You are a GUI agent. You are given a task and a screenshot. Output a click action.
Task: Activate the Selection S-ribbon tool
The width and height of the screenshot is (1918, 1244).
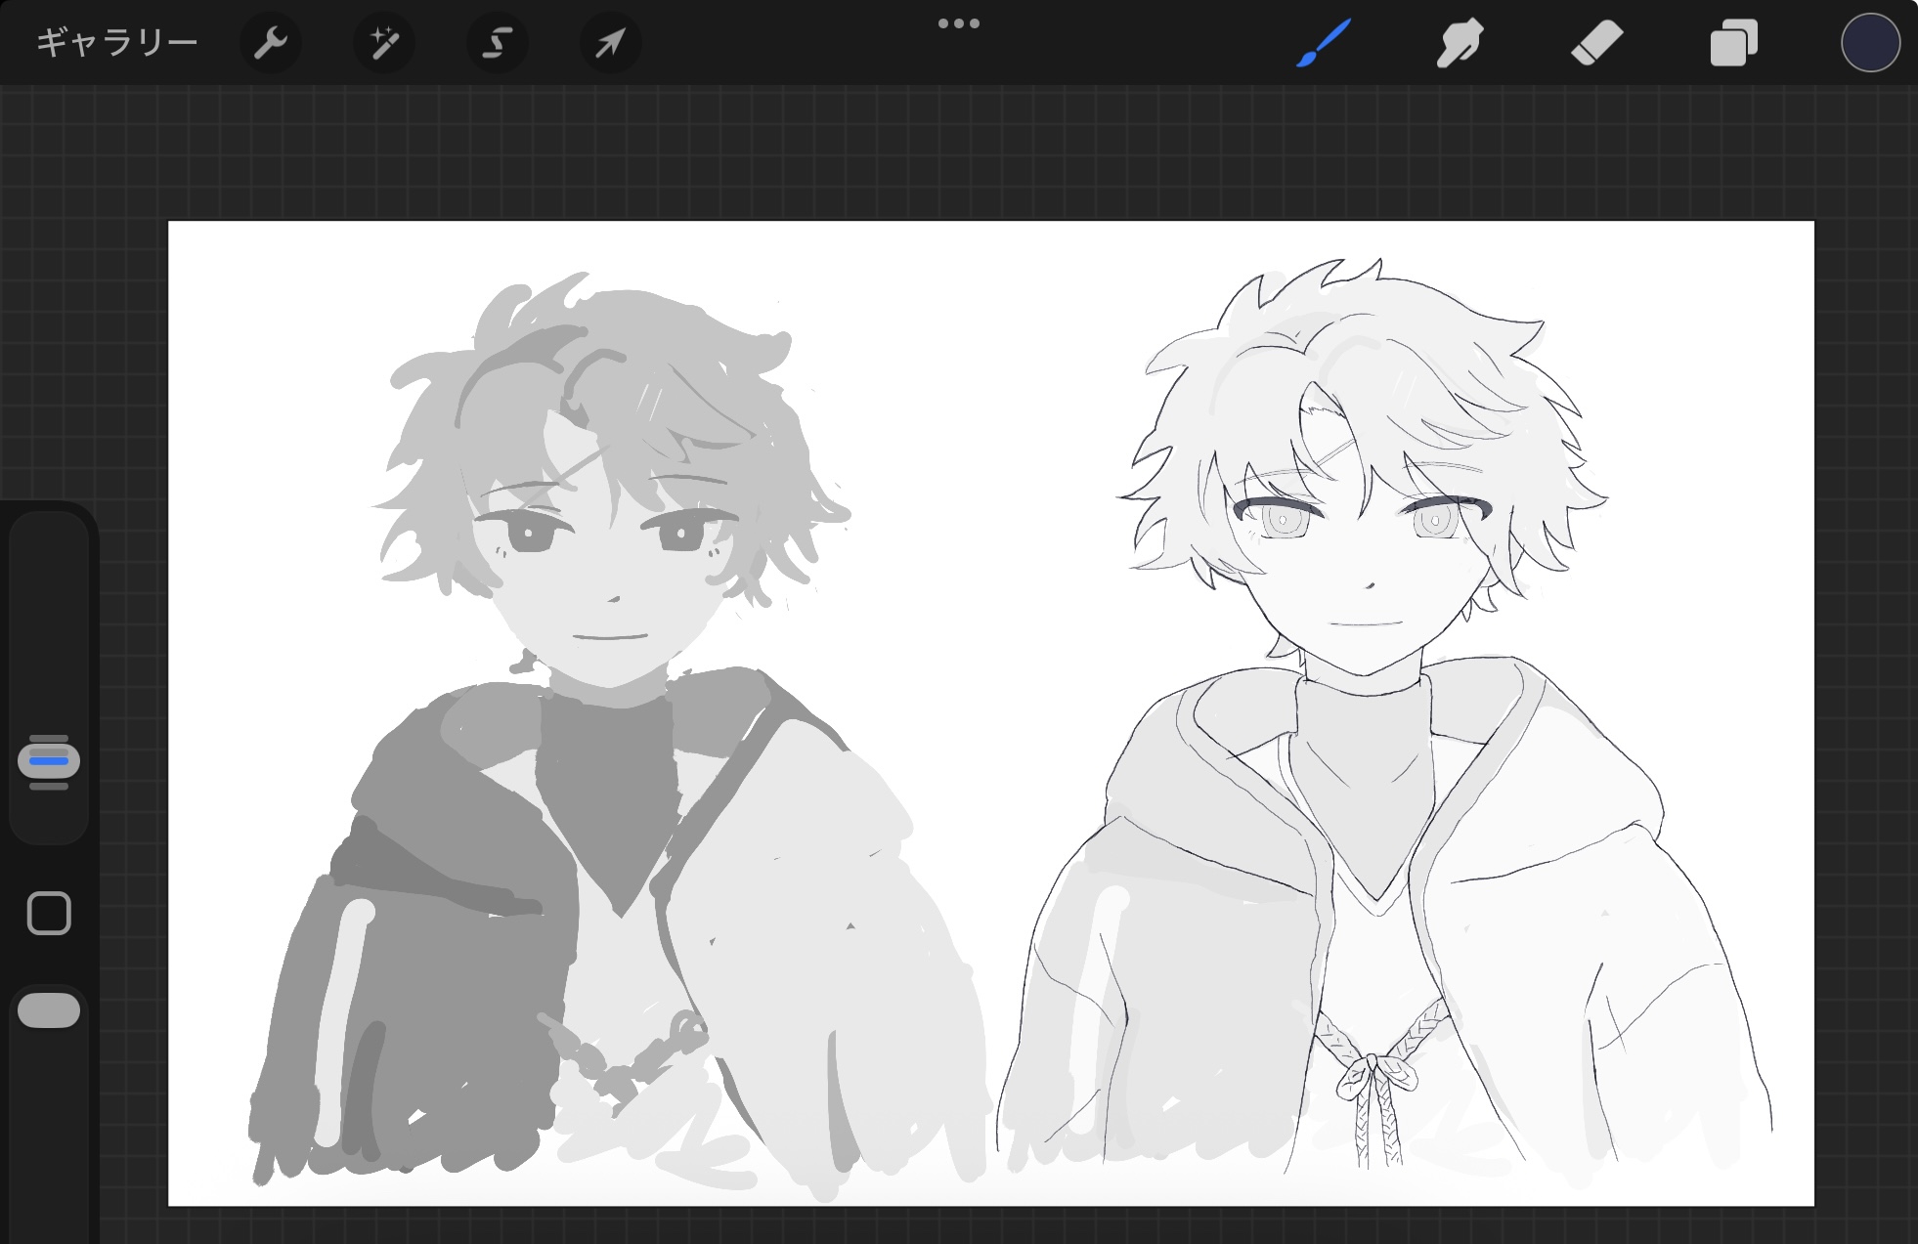(497, 43)
